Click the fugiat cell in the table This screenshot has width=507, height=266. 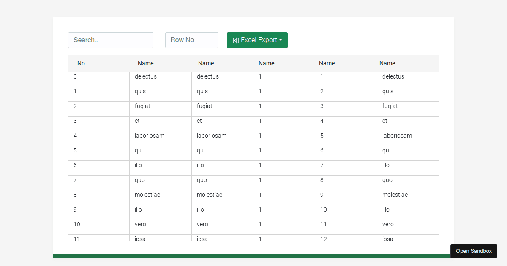(x=142, y=106)
